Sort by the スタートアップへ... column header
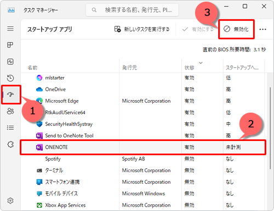This screenshot has width=274, height=211. pos(242,68)
